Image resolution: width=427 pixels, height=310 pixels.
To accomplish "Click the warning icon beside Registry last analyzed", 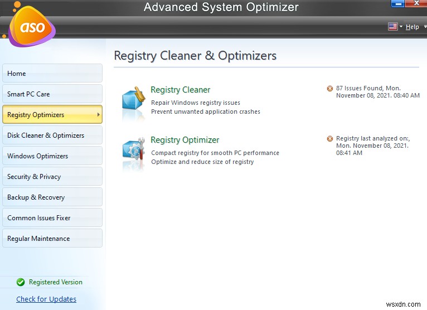I will point(330,139).
